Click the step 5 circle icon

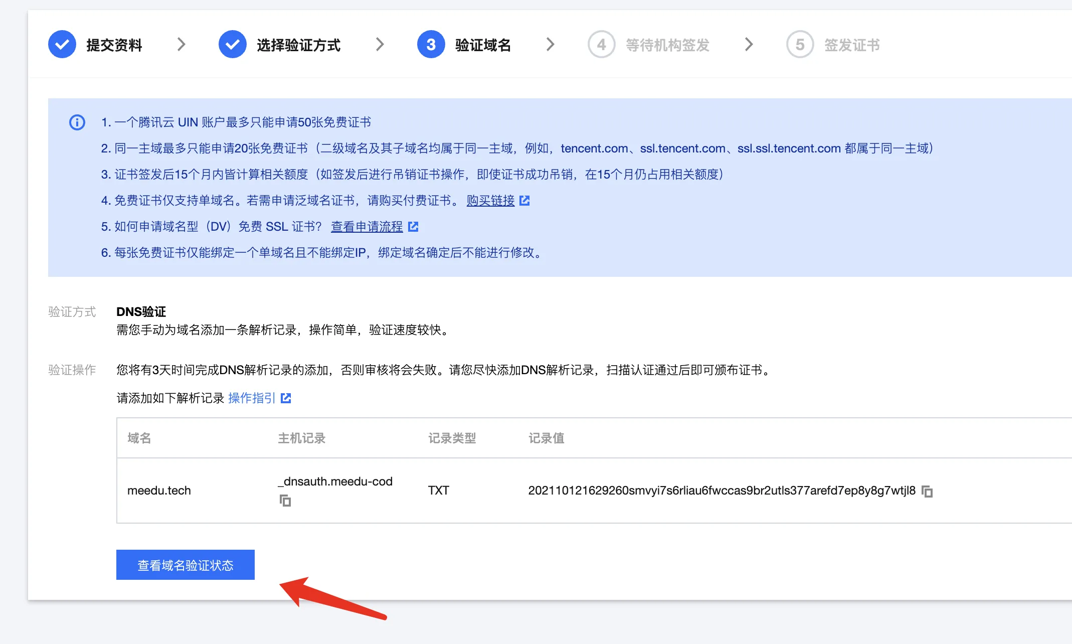click(800, 45)
